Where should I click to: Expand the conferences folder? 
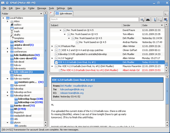click(x=7, y=52)
